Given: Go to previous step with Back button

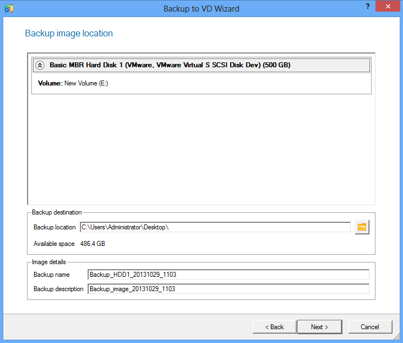Looking at the screenshot, I should [x=274, y=327].
